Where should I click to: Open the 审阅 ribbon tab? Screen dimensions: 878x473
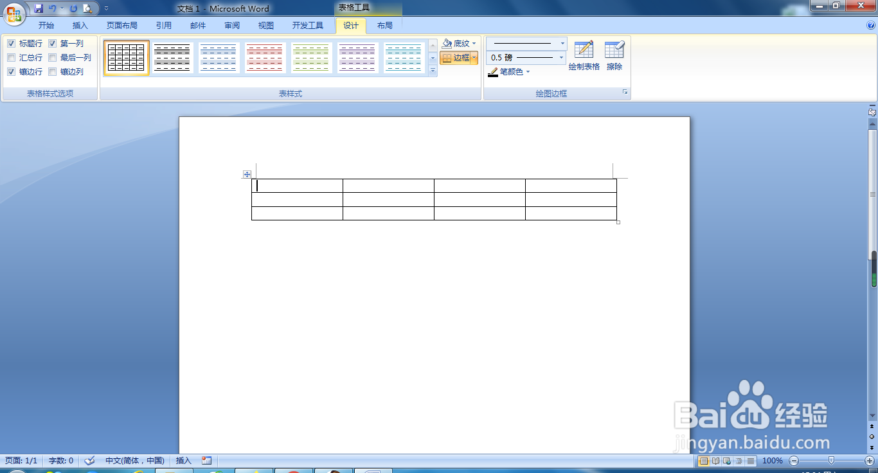[232, 26]
